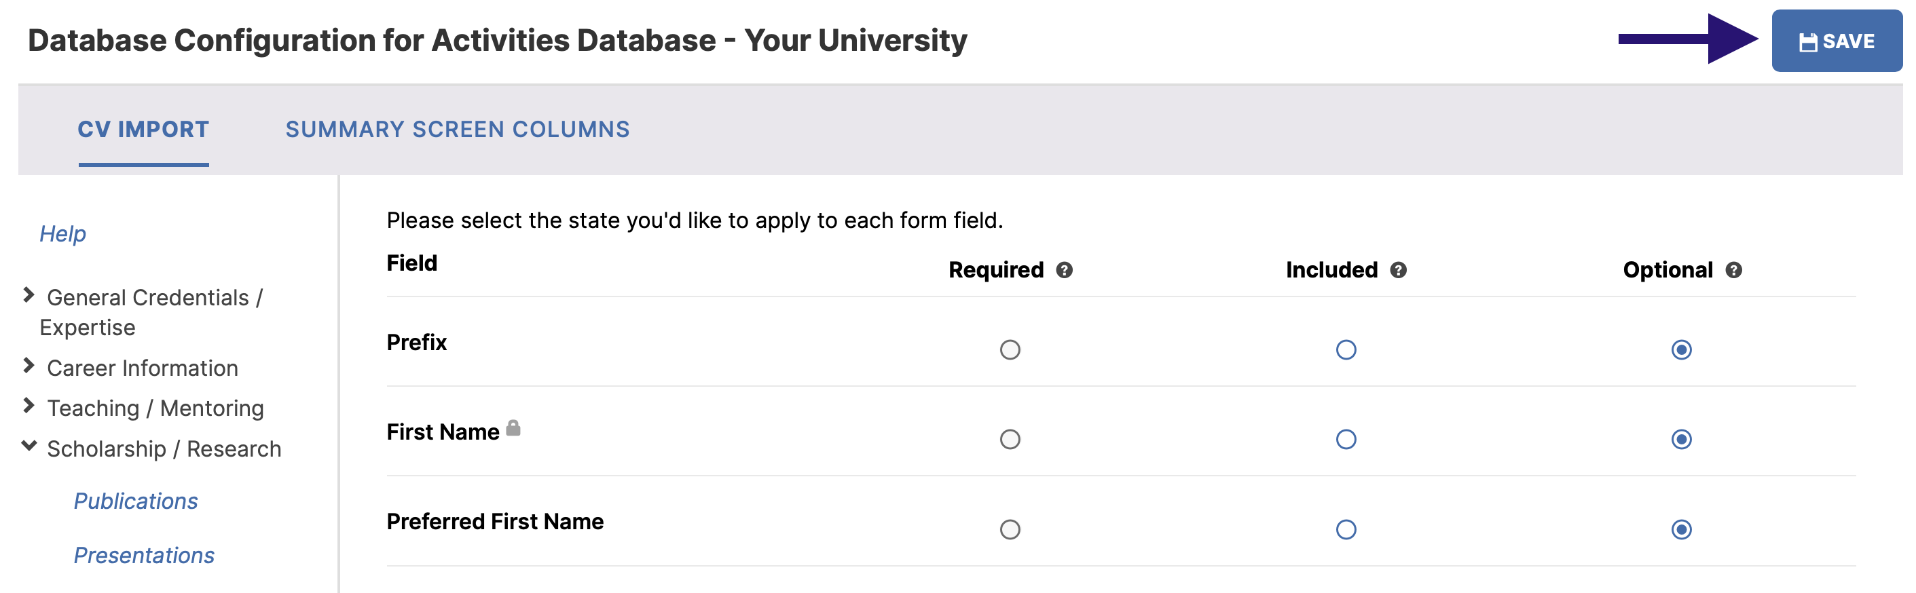Image resolution: width=1916 pixels, height=593 pixels.
Task: Expand the Teaching / Mentoring section
Action: click(x=29, y=406)
